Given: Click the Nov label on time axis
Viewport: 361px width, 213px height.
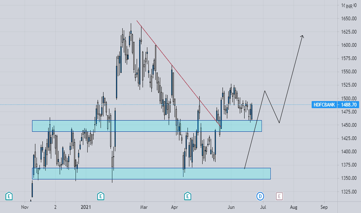Looking at the screenshot, I should [x=25, y=207].
